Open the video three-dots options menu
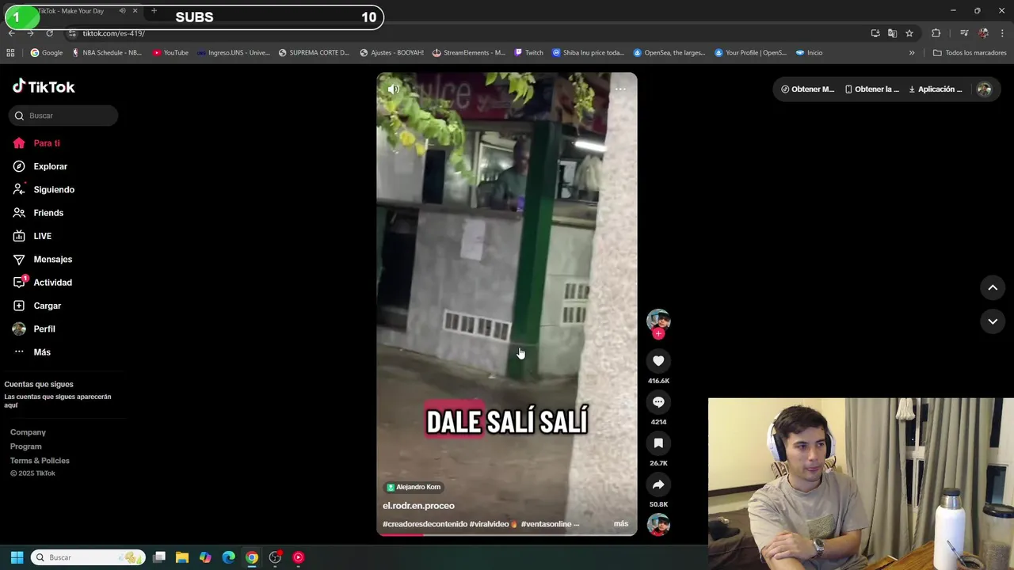The height and width of the screenshot is (570, 1014). pos(620,89)
